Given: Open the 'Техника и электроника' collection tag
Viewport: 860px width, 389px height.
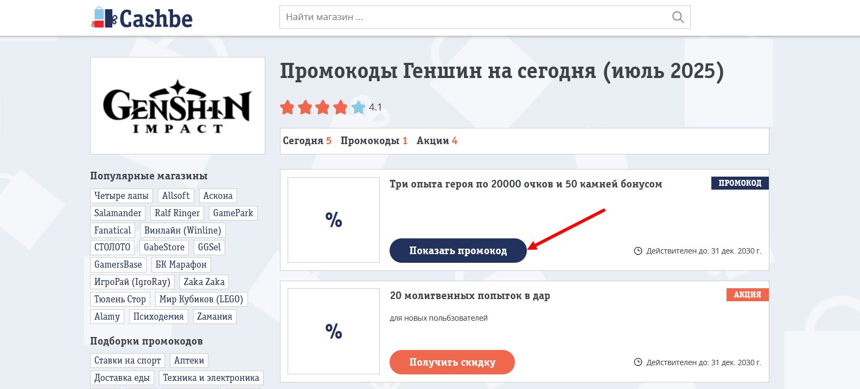Looking at the screenshot, I should point(211,378).
